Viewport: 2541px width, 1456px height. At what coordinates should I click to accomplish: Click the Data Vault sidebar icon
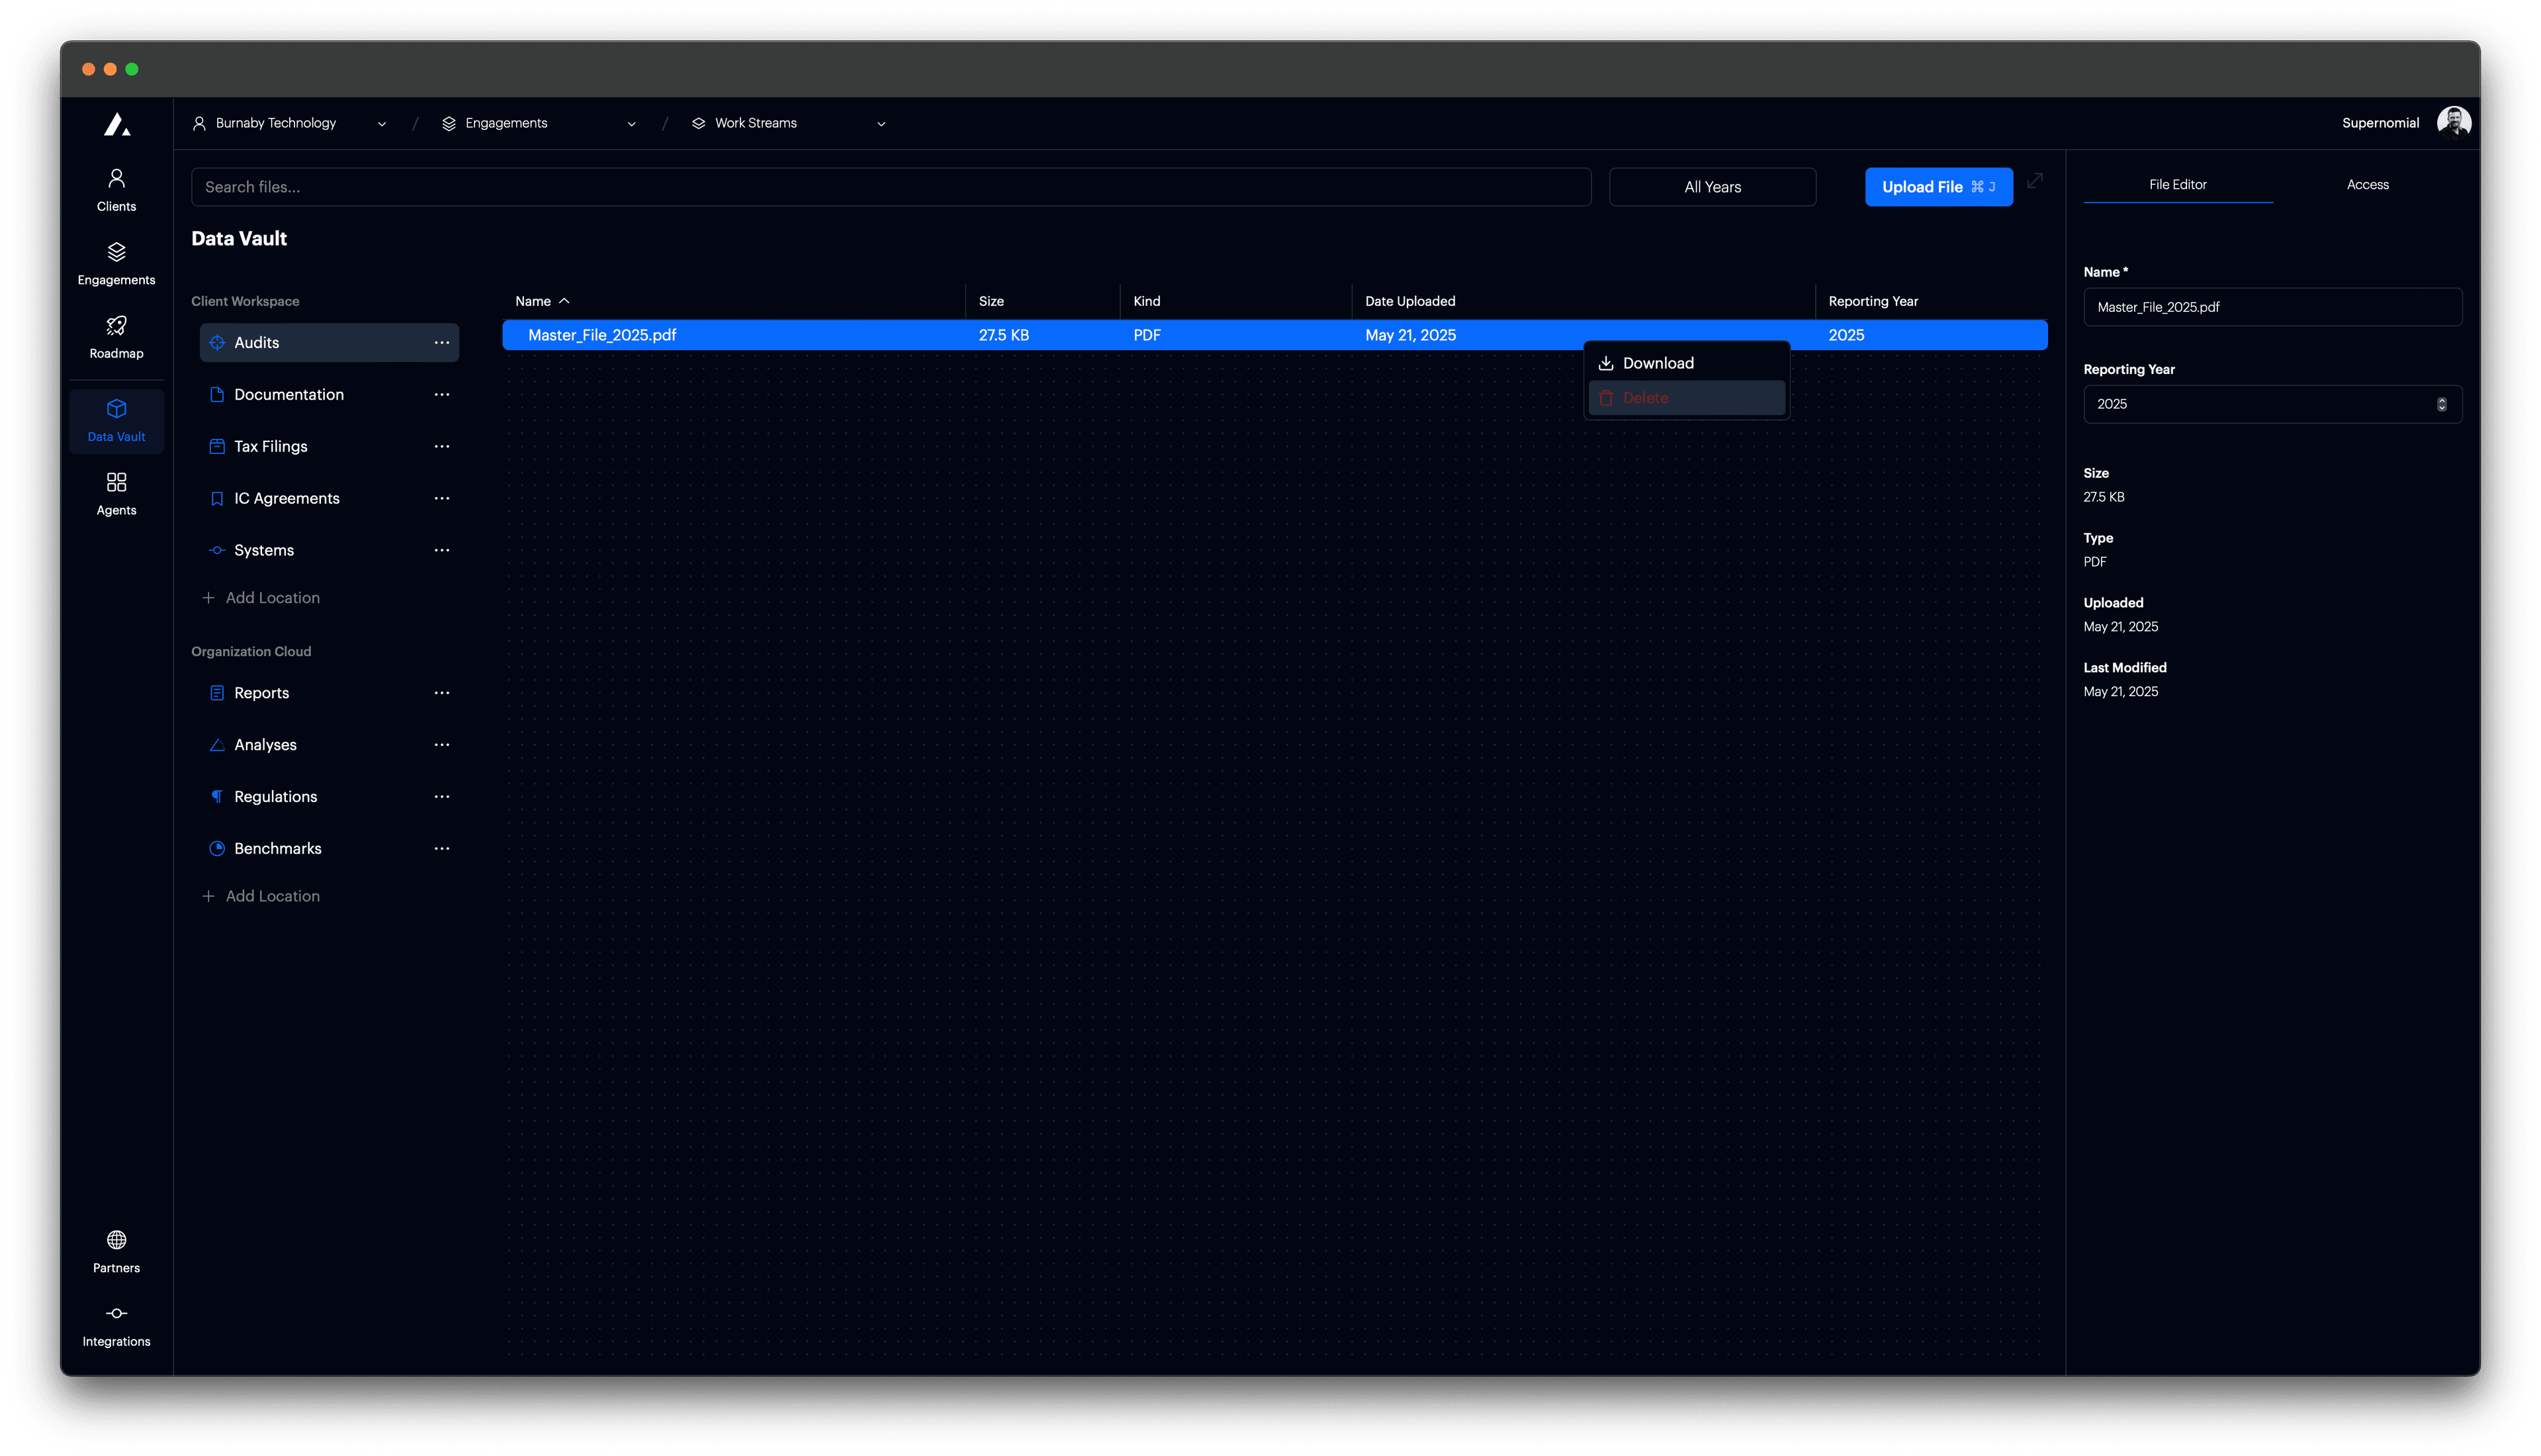coord(116,420)
